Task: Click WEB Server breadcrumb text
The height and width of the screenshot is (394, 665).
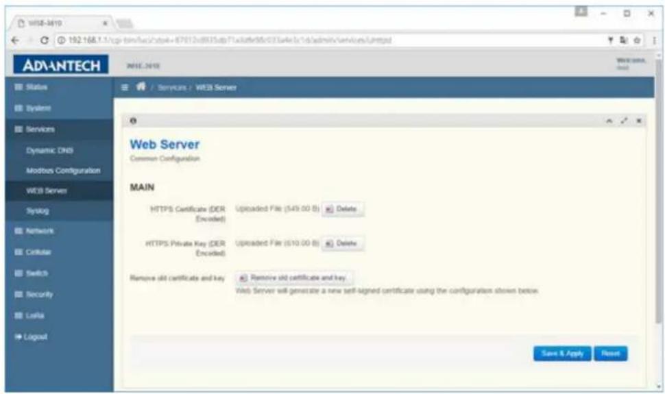Action: (216, 88)
